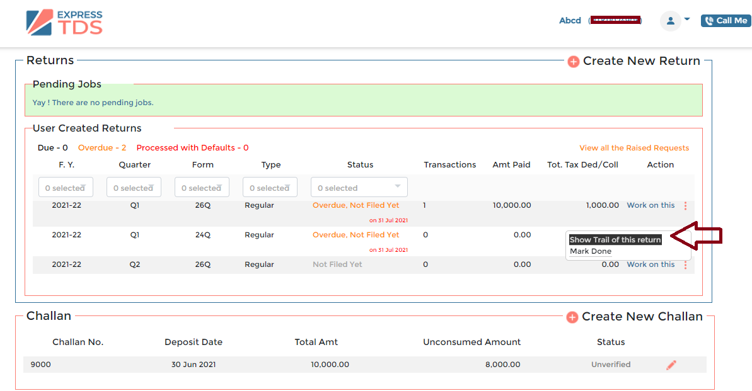Screen dimensions: 752x391
Task: Open the Create New Return plus icon
Action: click(574, 62)
